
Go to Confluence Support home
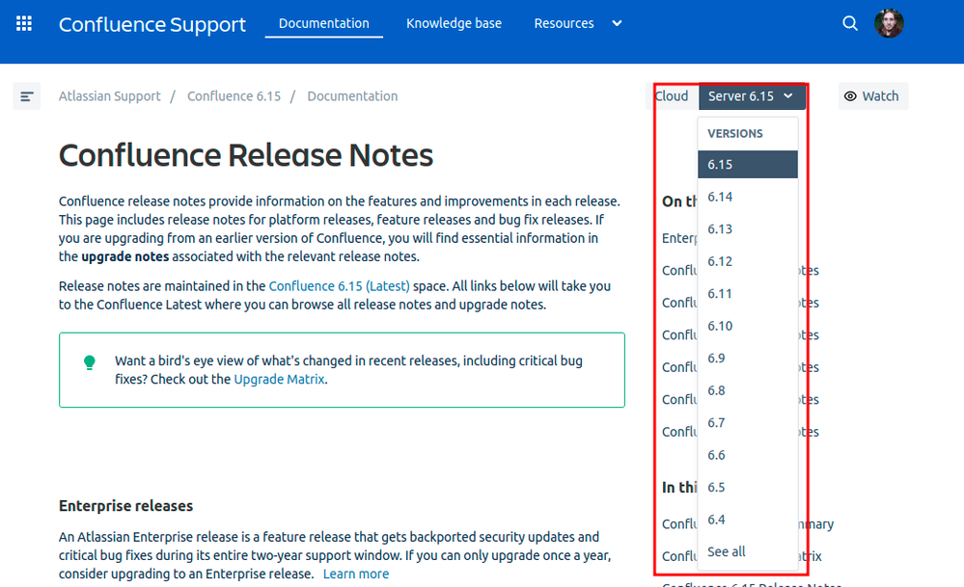coord(151,24)
